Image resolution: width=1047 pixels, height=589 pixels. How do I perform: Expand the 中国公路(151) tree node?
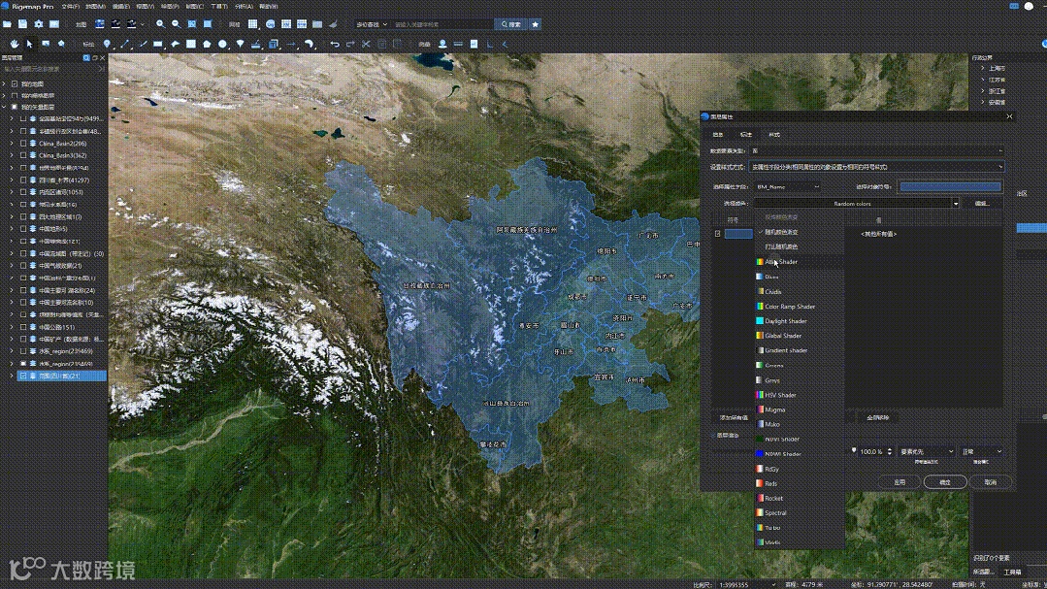[12, 327]
